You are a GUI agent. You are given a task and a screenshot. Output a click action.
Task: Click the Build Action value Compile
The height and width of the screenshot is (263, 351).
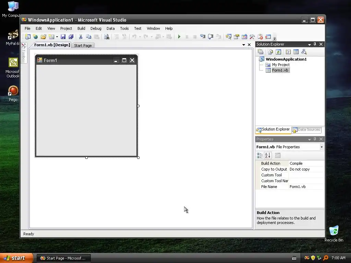306,163
